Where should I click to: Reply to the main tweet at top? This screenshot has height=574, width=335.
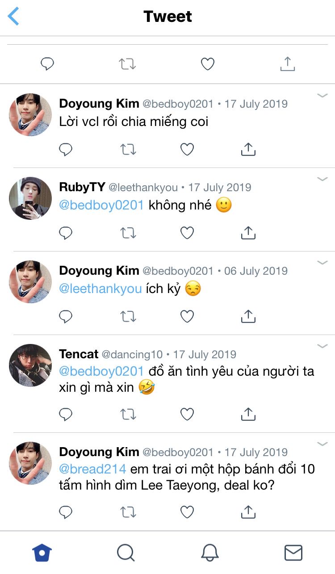click(47, 64)
